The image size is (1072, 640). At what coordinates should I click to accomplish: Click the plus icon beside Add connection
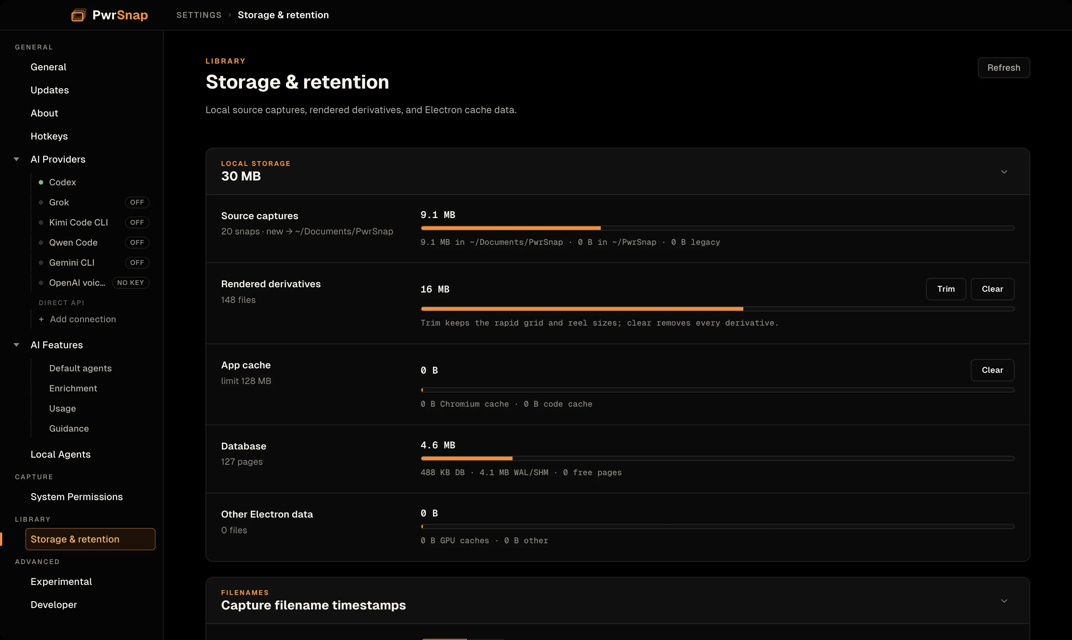pos(41,319)
